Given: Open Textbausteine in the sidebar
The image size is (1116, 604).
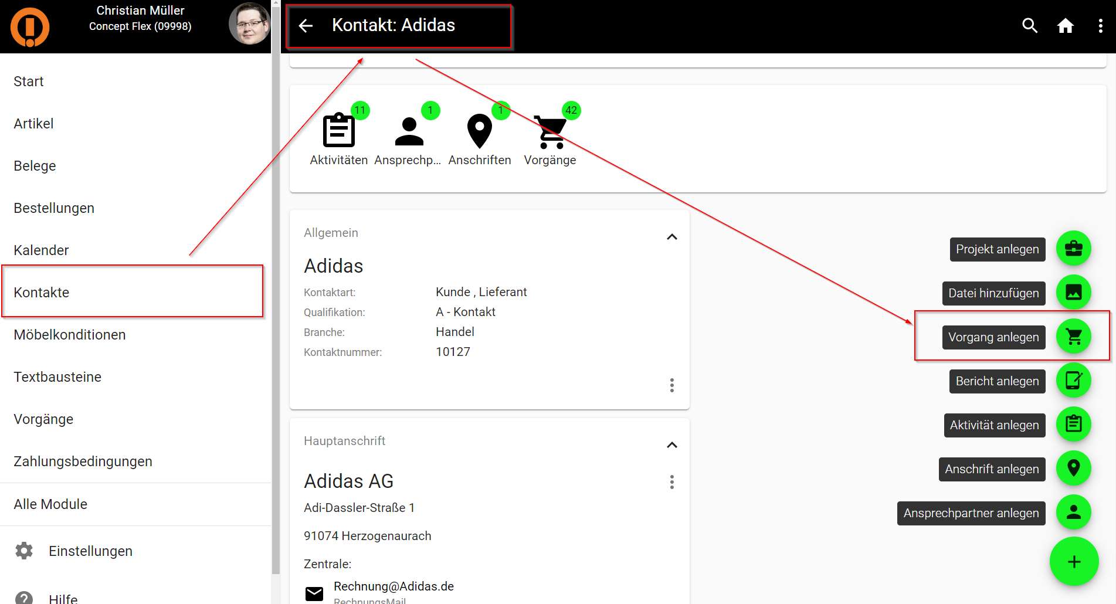Looking at the screenshot, I should coord(135,377).
